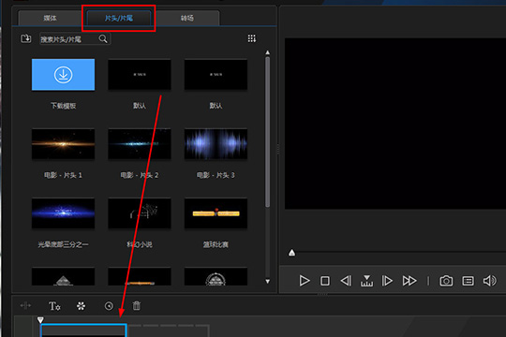Select the bottom-row thumbnail with circular emblem
The height and width of the screenshot is (337, 506).
[x=216, y=277]
